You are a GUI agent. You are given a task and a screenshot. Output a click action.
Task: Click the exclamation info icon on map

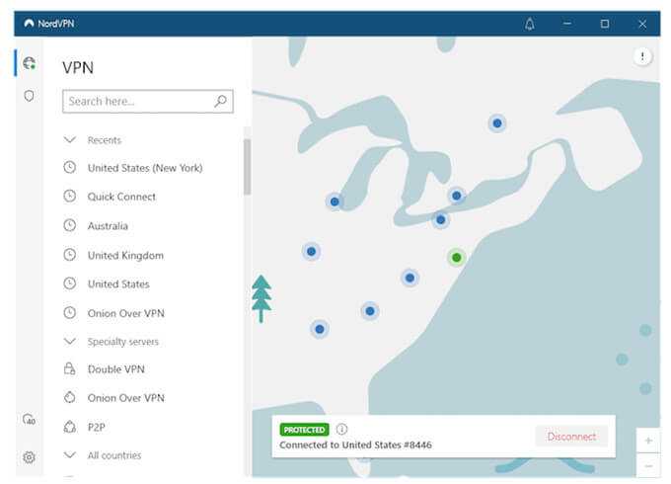tap(642, 56)
